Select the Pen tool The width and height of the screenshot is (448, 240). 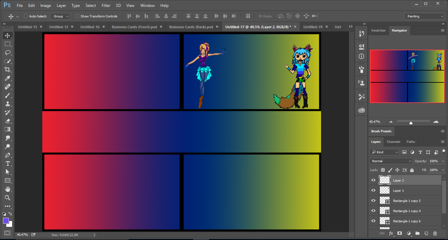point(8,155)
